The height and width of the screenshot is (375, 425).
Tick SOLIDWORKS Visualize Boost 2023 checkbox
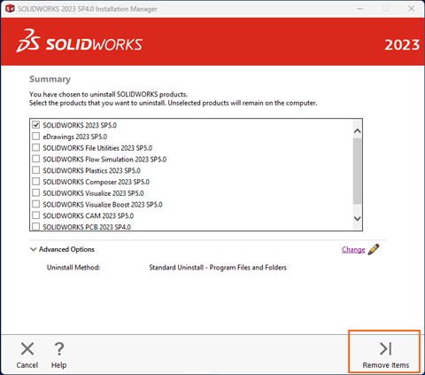[36, 204]
